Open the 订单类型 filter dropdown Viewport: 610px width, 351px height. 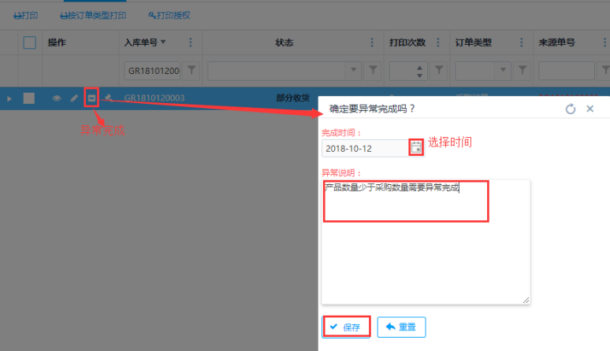(504, 71)
